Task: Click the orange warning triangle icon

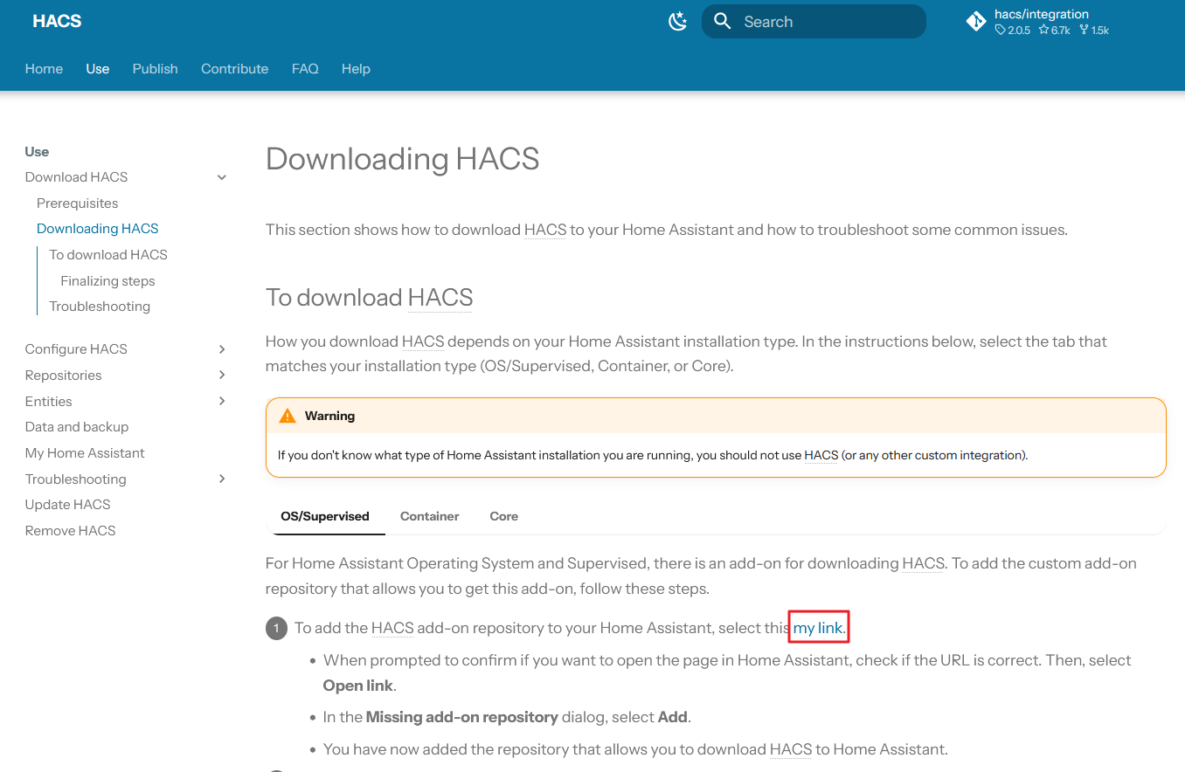Action: [288, 416]
